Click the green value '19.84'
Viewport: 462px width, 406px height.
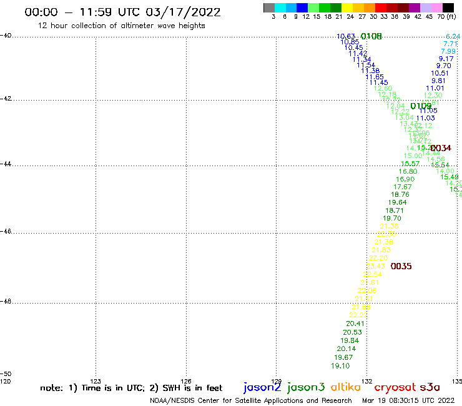pos(350,340)
